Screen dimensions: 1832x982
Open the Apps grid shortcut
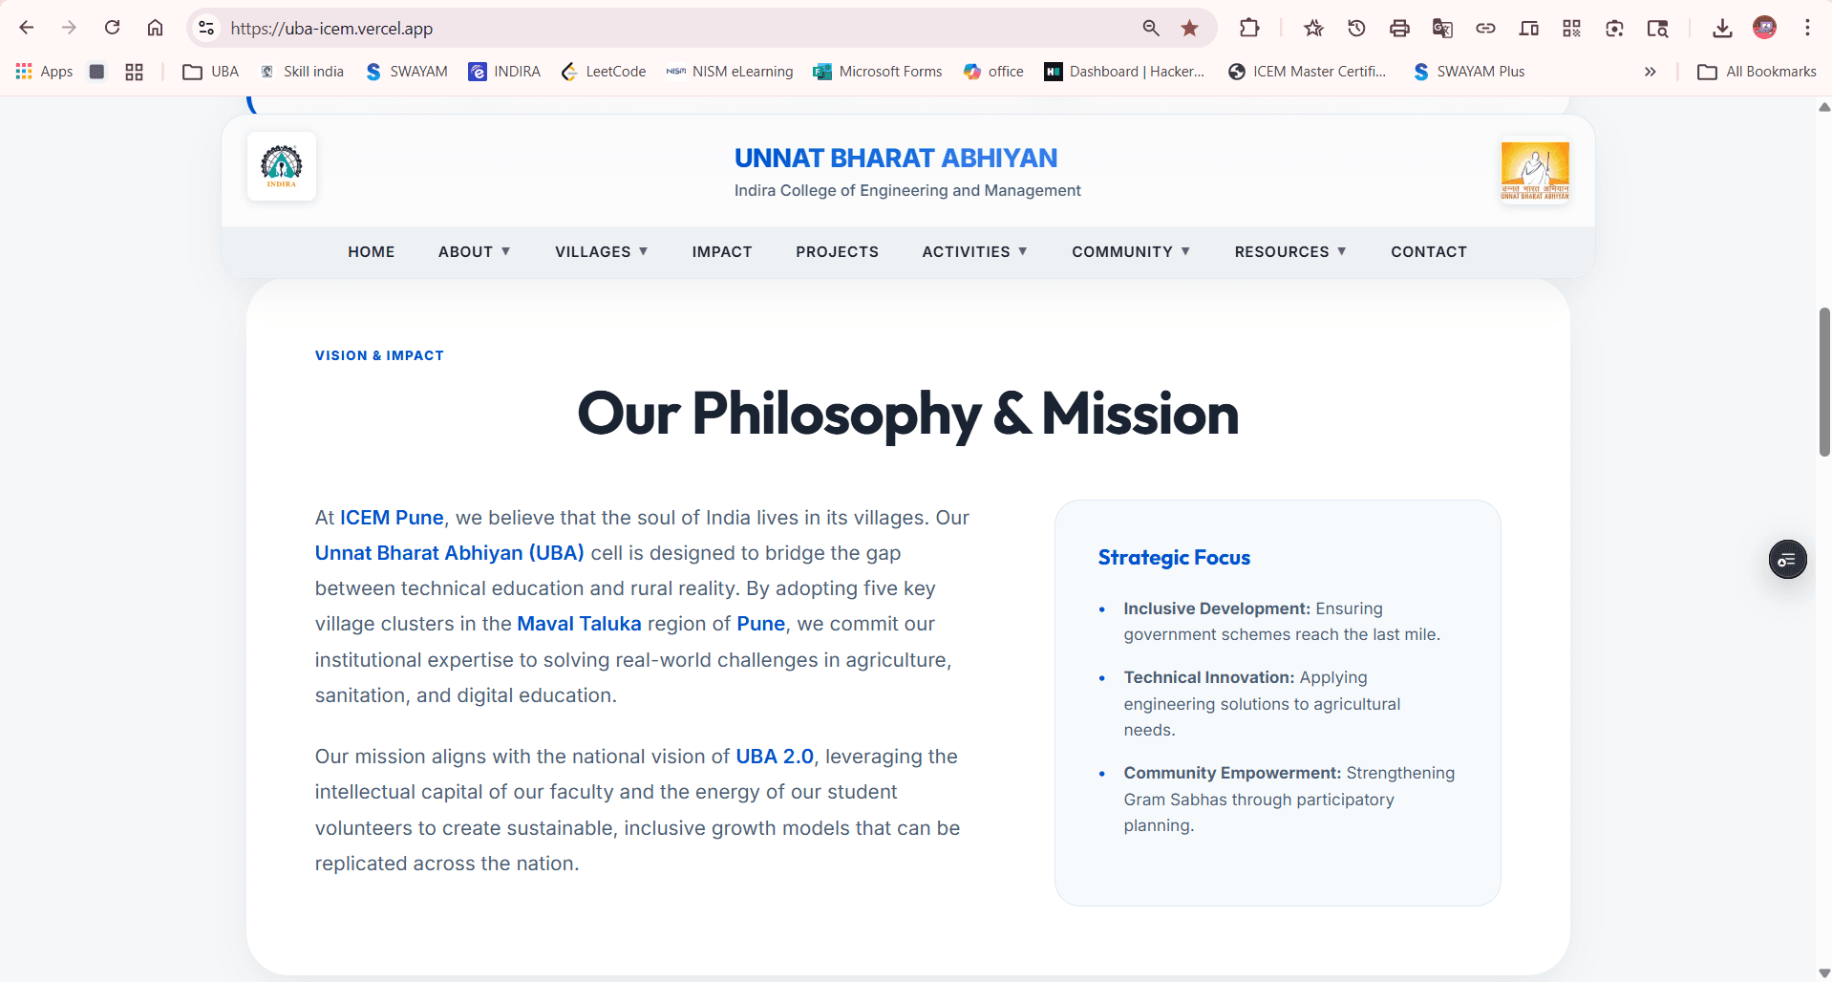44,72
